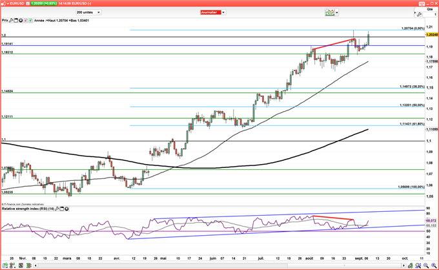Click the bottom-right chart lock icon
439x270 pixels.
[x=411, y=265]
